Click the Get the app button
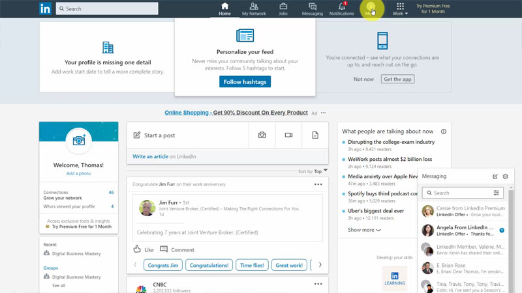Viewport: 522px width, 293px height. tap(397, 79)
